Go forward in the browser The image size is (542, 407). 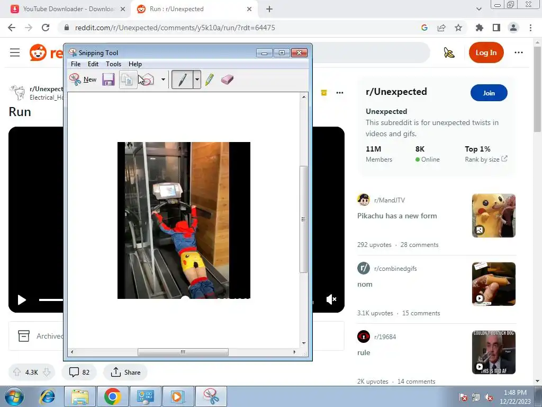(29, 28)
